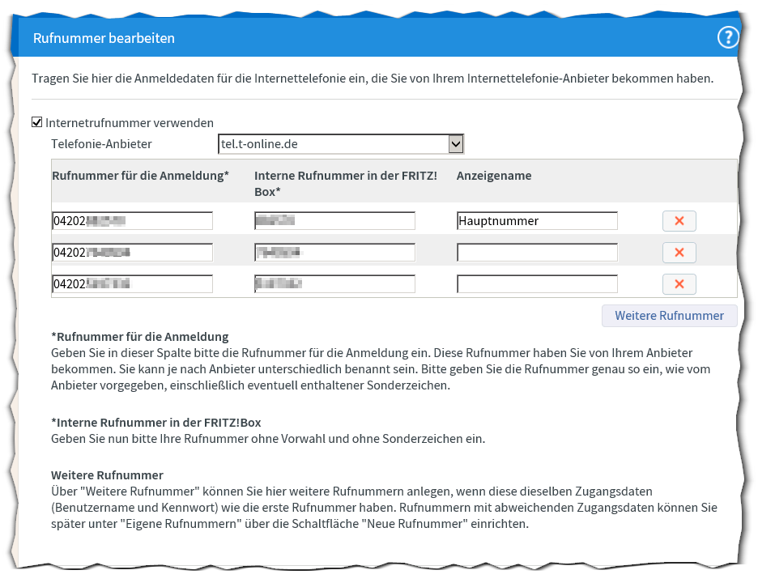Edit first row Interne Rufnummer field

334,221
